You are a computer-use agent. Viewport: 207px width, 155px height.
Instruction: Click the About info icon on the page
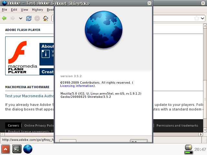[x=46, y=54]
